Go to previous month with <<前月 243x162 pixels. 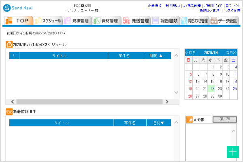(190, 53)
